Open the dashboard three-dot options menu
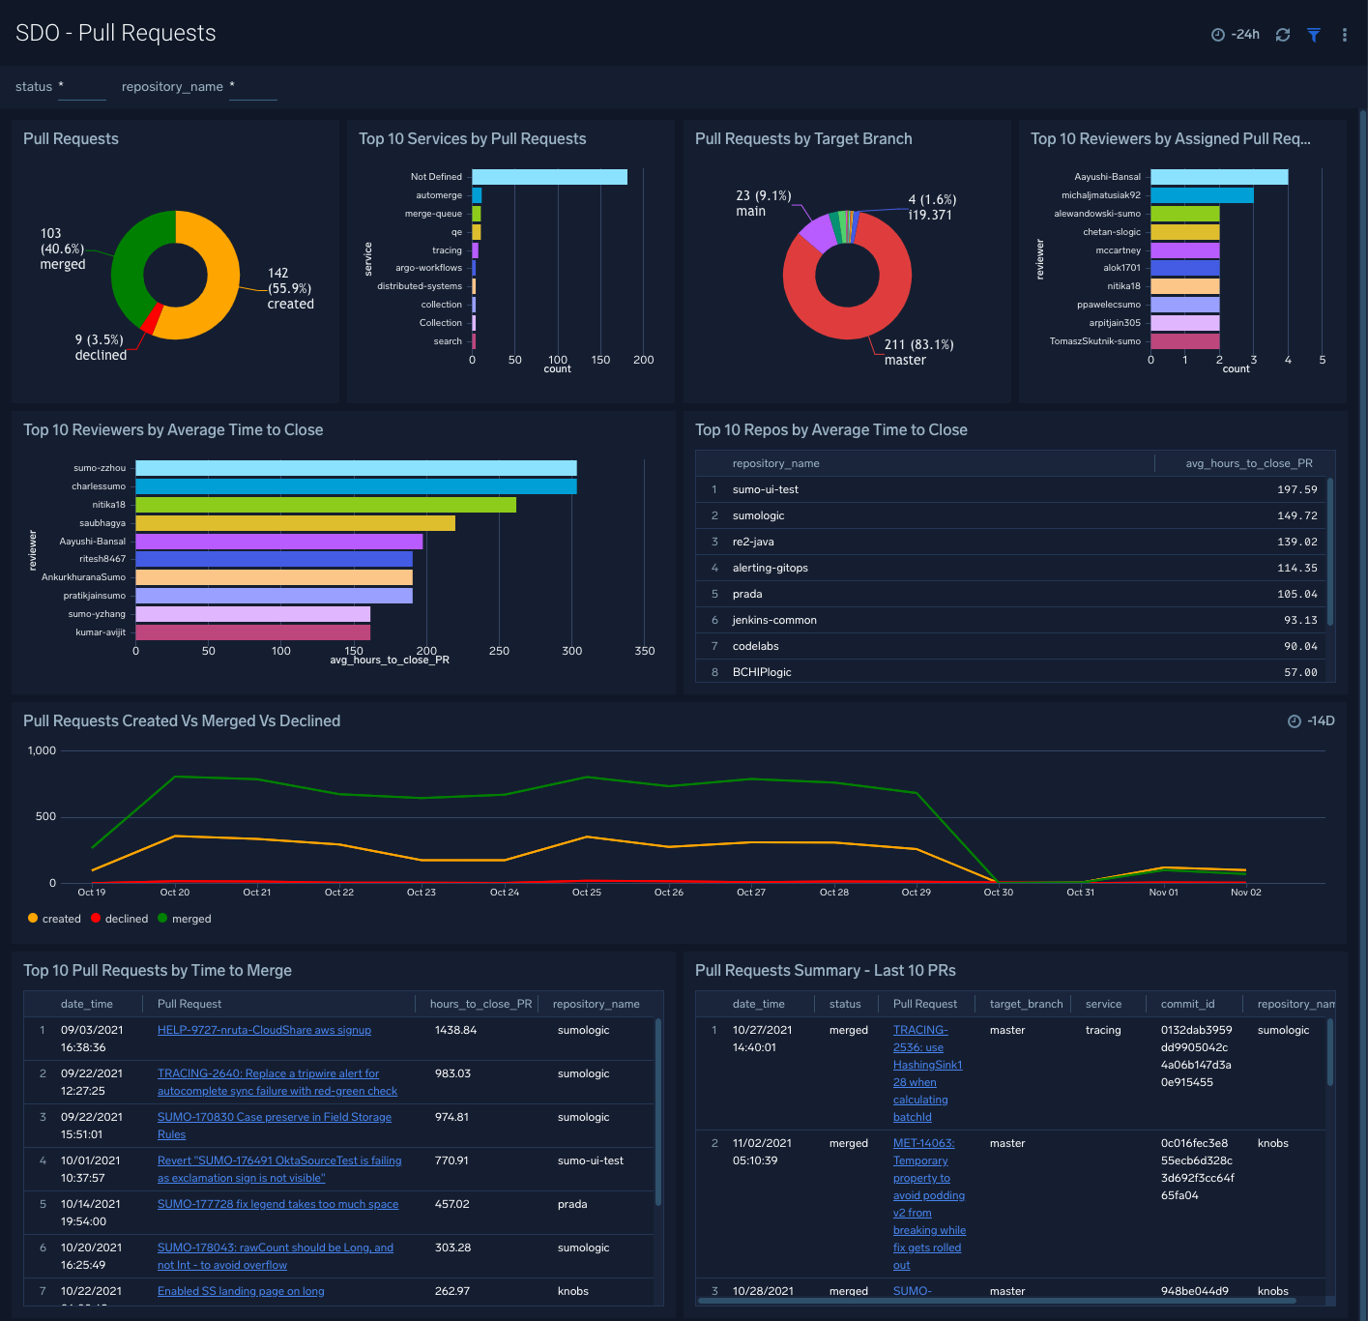Image resolution: width=1368 pixels, height=1321 pixels. 1344,34
